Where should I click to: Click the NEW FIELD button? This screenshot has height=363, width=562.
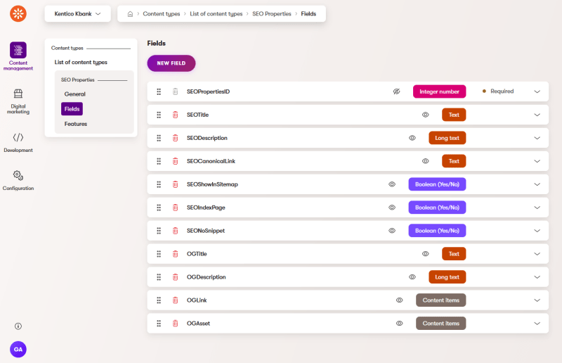pos(171,63)
